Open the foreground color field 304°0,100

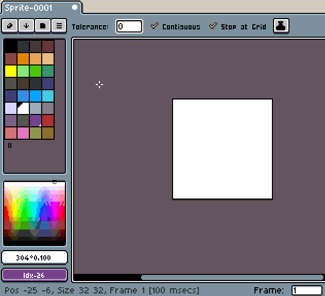coord(35,258)
